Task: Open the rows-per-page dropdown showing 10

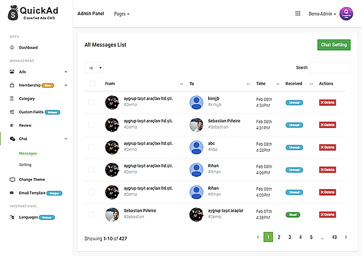Action: [93, 67]
